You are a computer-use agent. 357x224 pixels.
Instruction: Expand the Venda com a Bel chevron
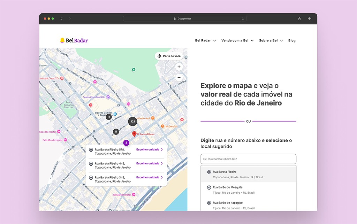(x=252, y=40)
